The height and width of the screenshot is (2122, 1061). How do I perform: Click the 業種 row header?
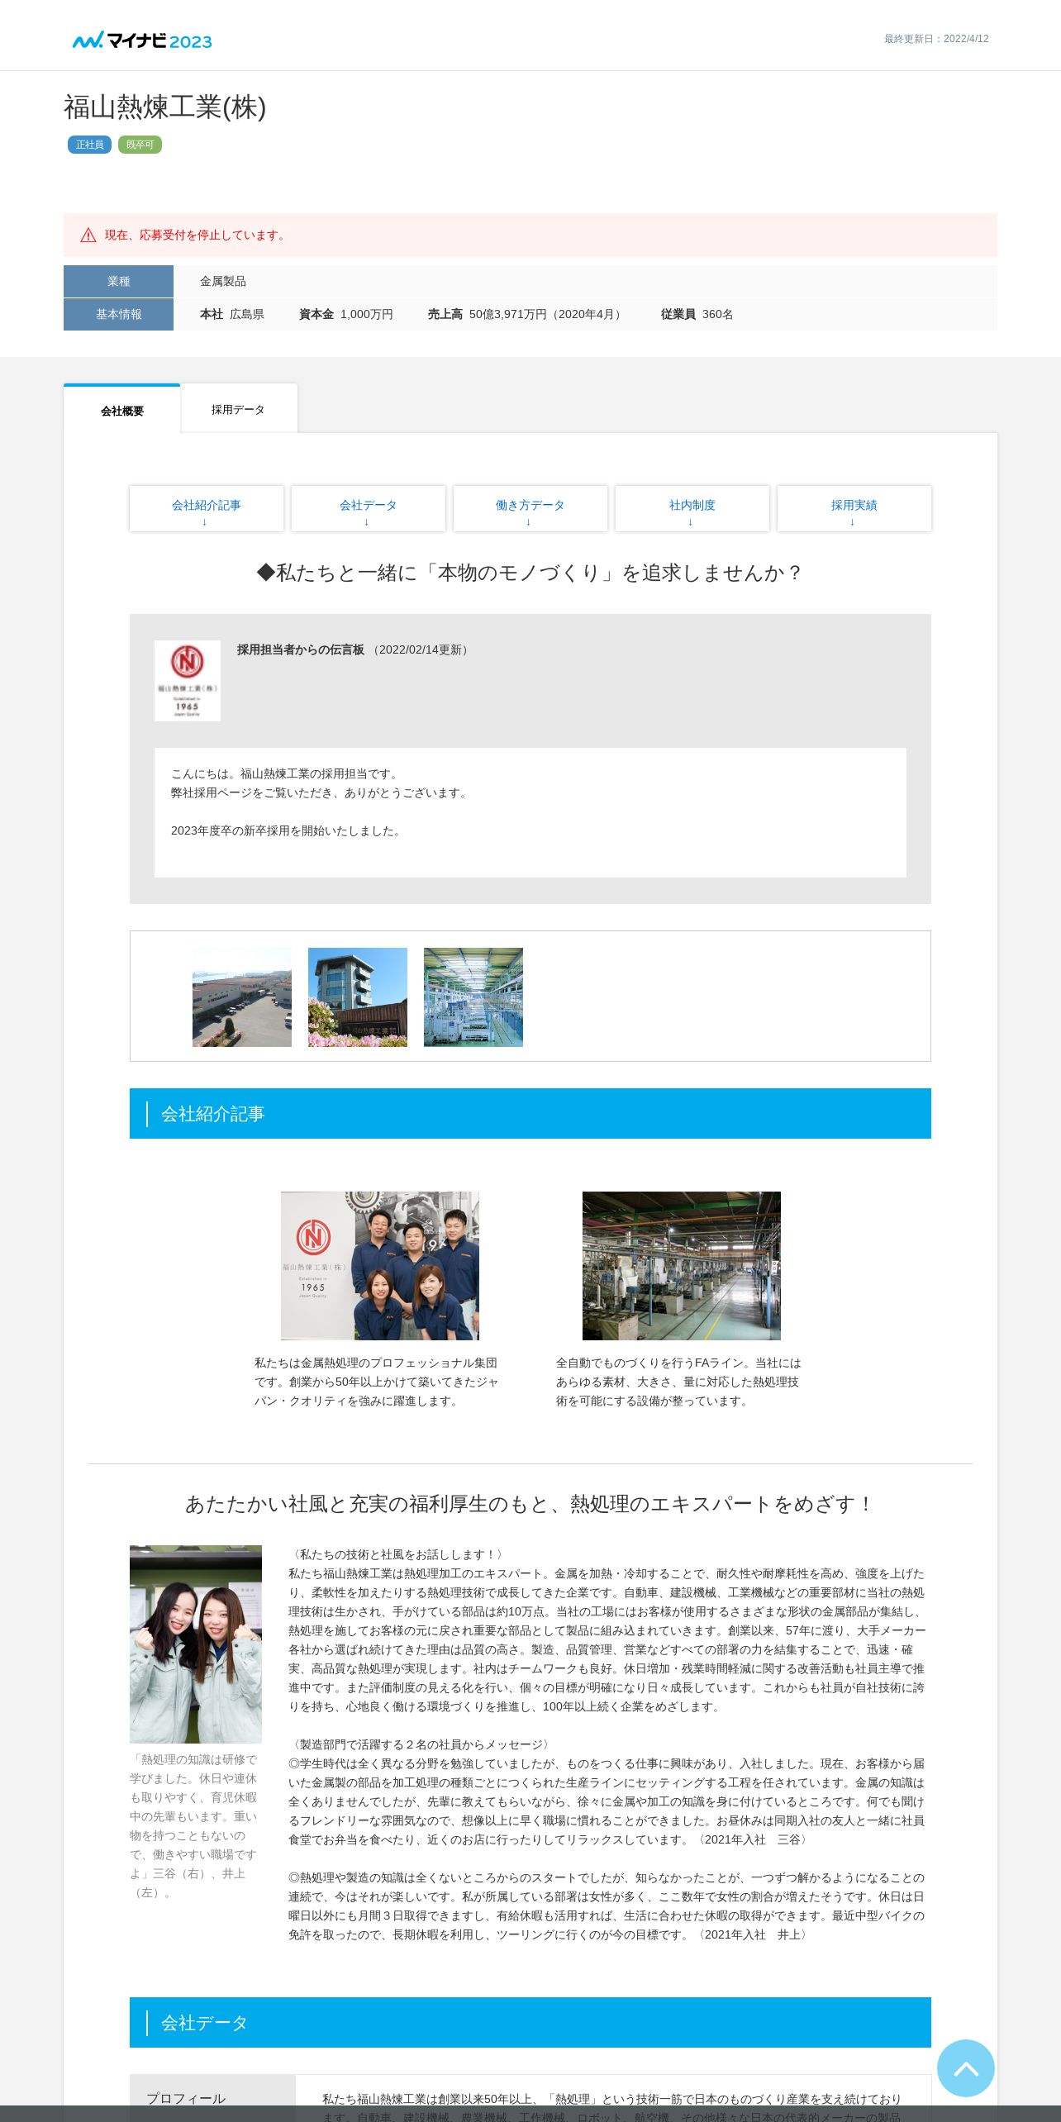click(x=118, y=282)
